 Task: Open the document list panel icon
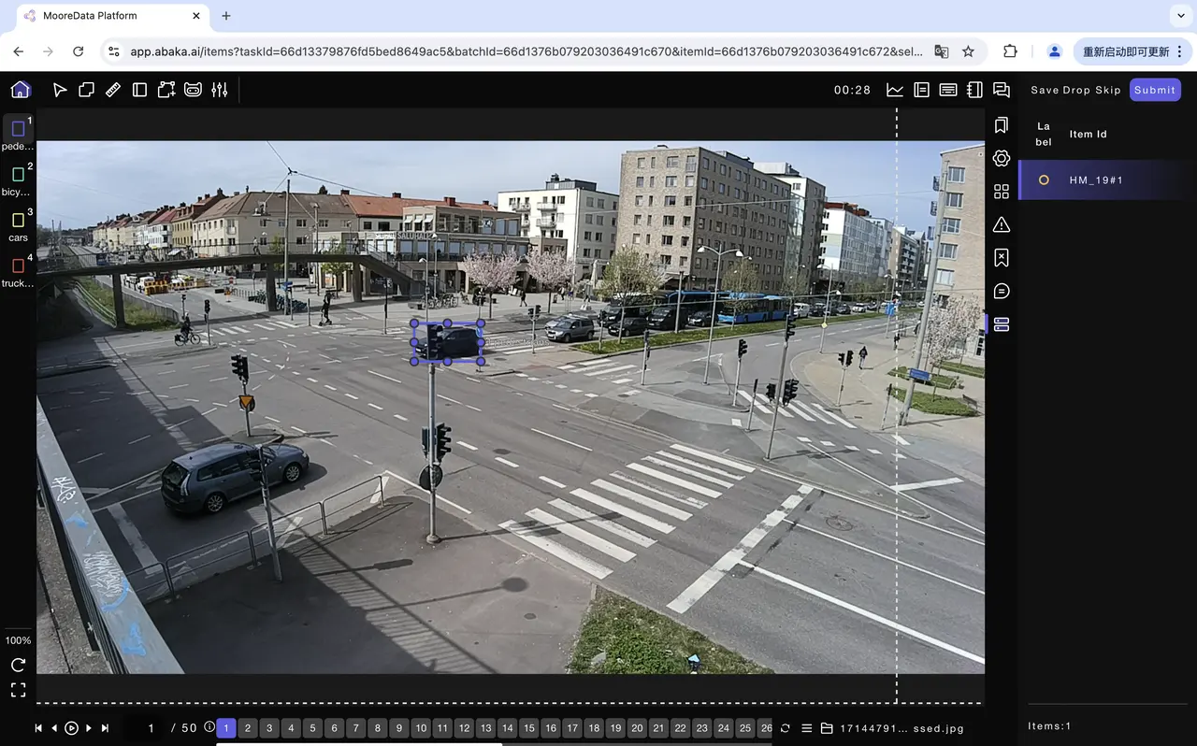point(921,90)
